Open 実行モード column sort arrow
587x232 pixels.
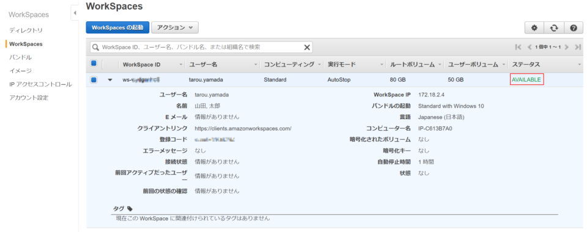tap(382, 65)
